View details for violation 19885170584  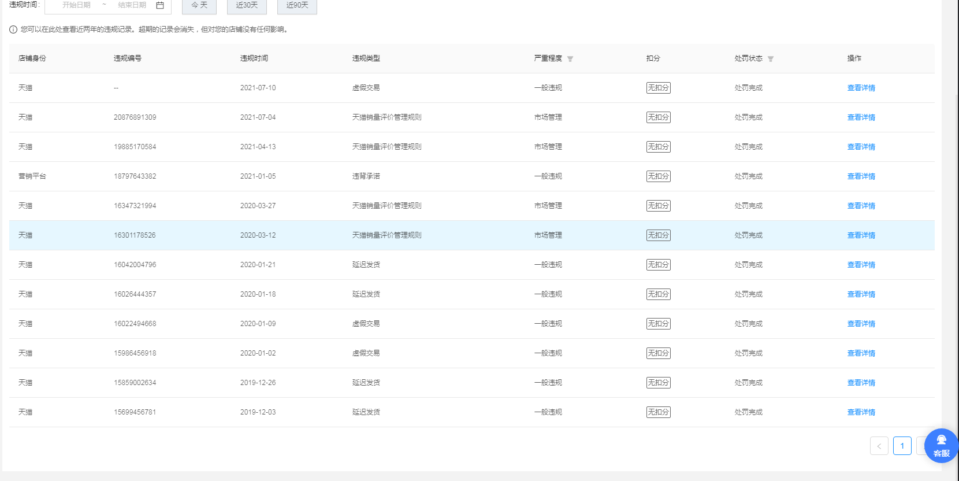click(861, 147)
